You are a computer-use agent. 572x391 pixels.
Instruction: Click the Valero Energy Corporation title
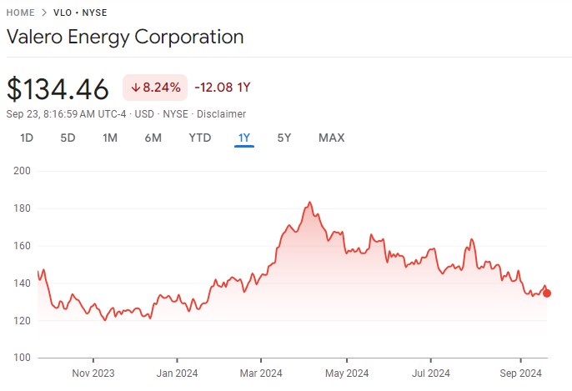point(125,38)
